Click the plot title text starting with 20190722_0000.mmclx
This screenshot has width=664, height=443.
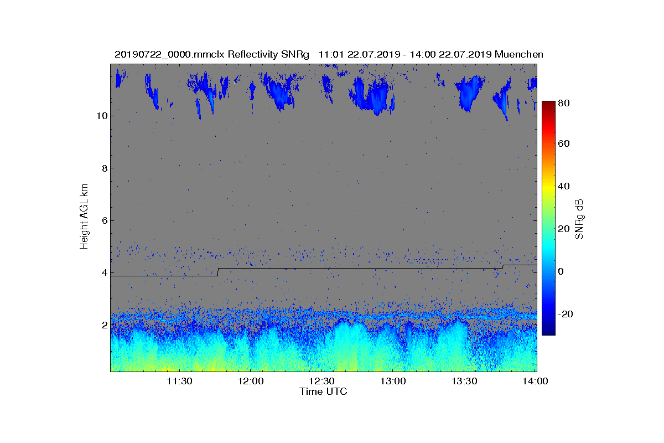coord(329,54)
